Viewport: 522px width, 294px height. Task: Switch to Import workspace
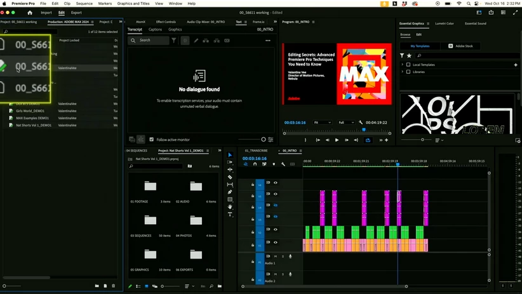click(46, 13)
